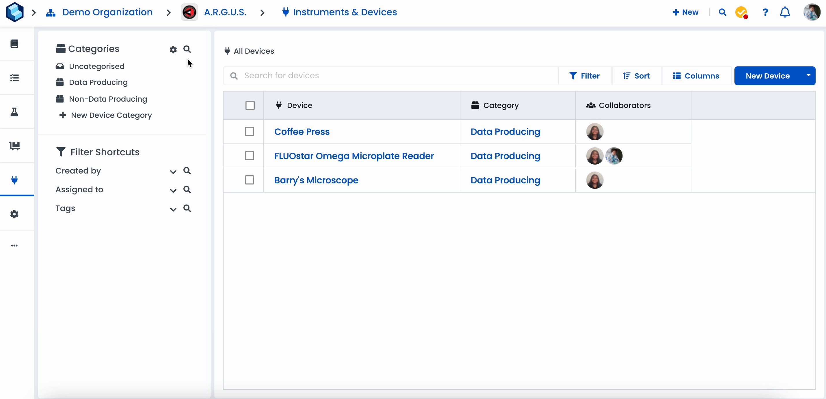
Task: Open the New Device dropdown arrow
Action: point(808,75)
